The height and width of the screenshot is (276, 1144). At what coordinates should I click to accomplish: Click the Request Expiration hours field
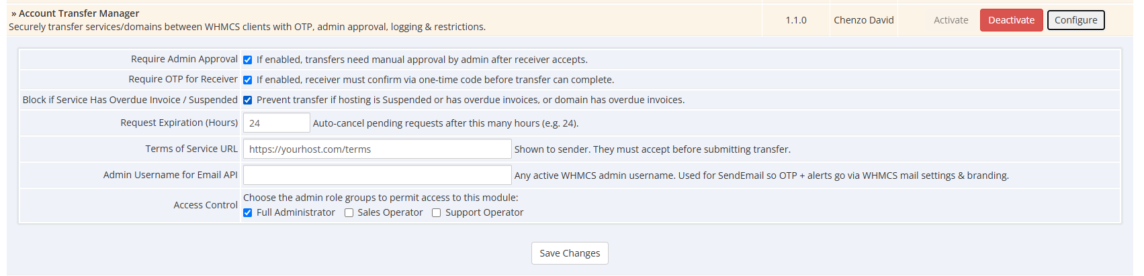[x=276, y=123]
